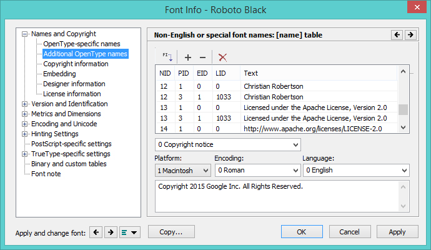Apply and switch to previous font

[x=96, y=232]
